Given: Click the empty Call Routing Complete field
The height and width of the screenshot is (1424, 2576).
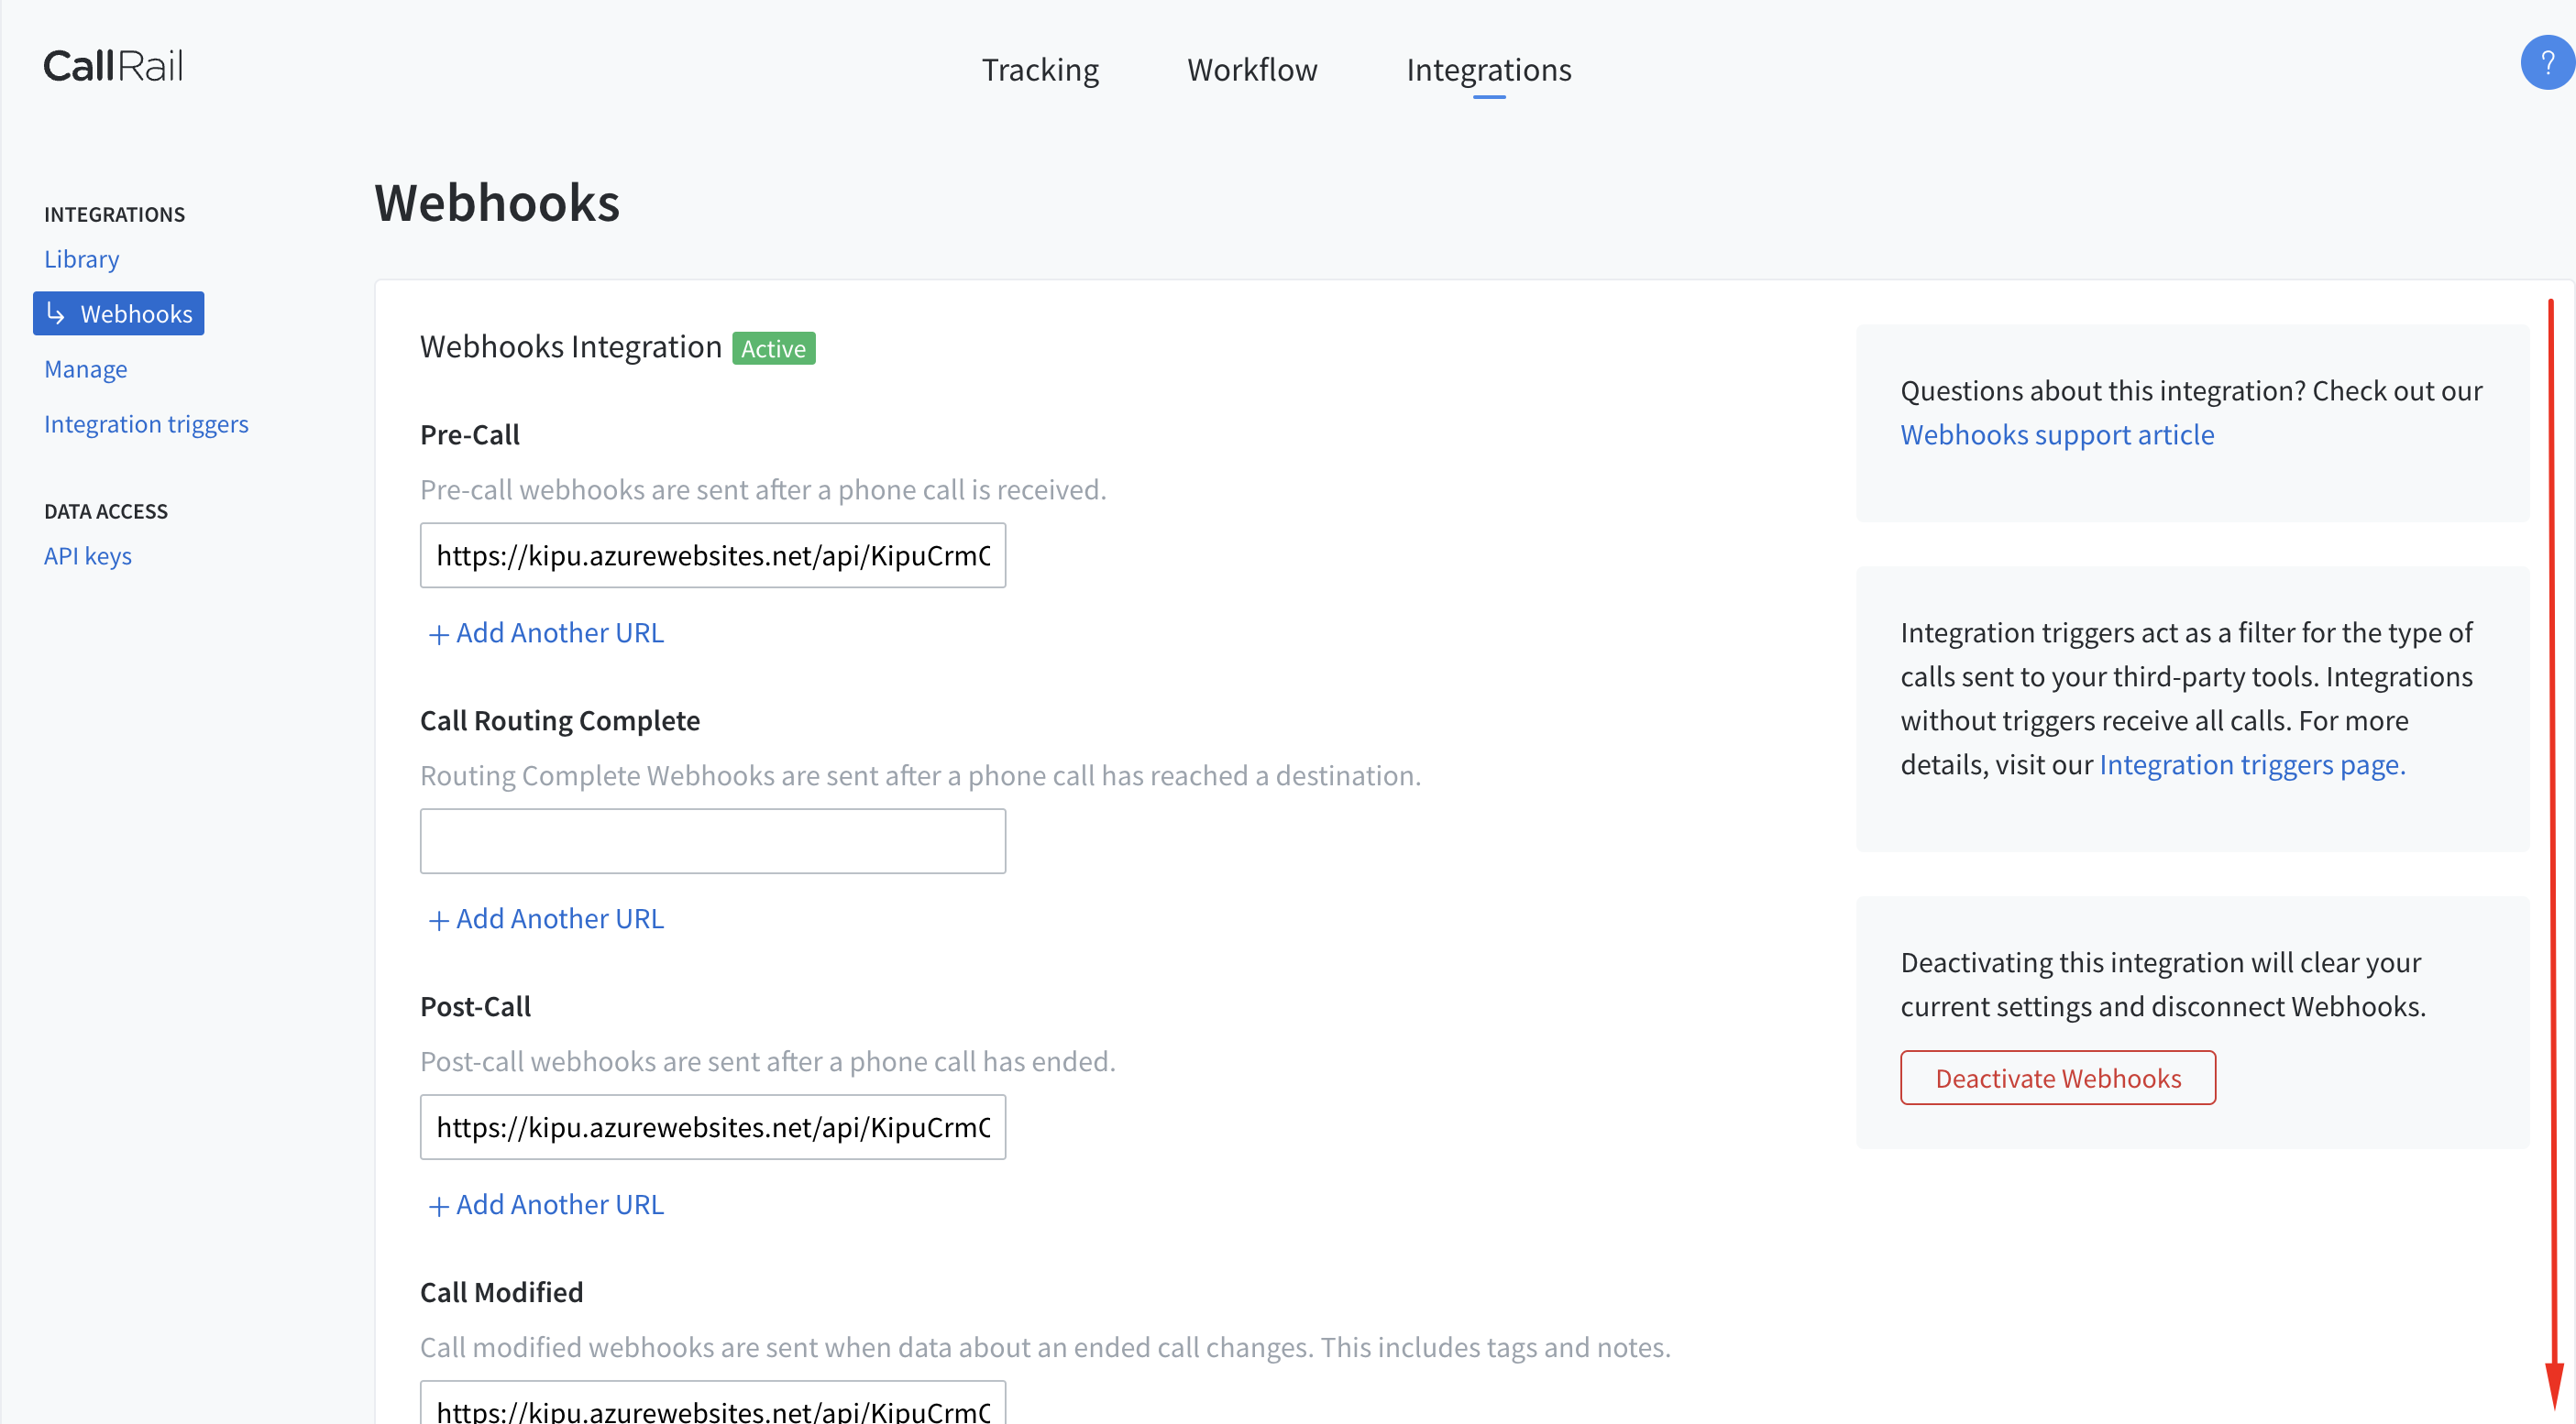Looking at the screenshot, I should point(712,841).
